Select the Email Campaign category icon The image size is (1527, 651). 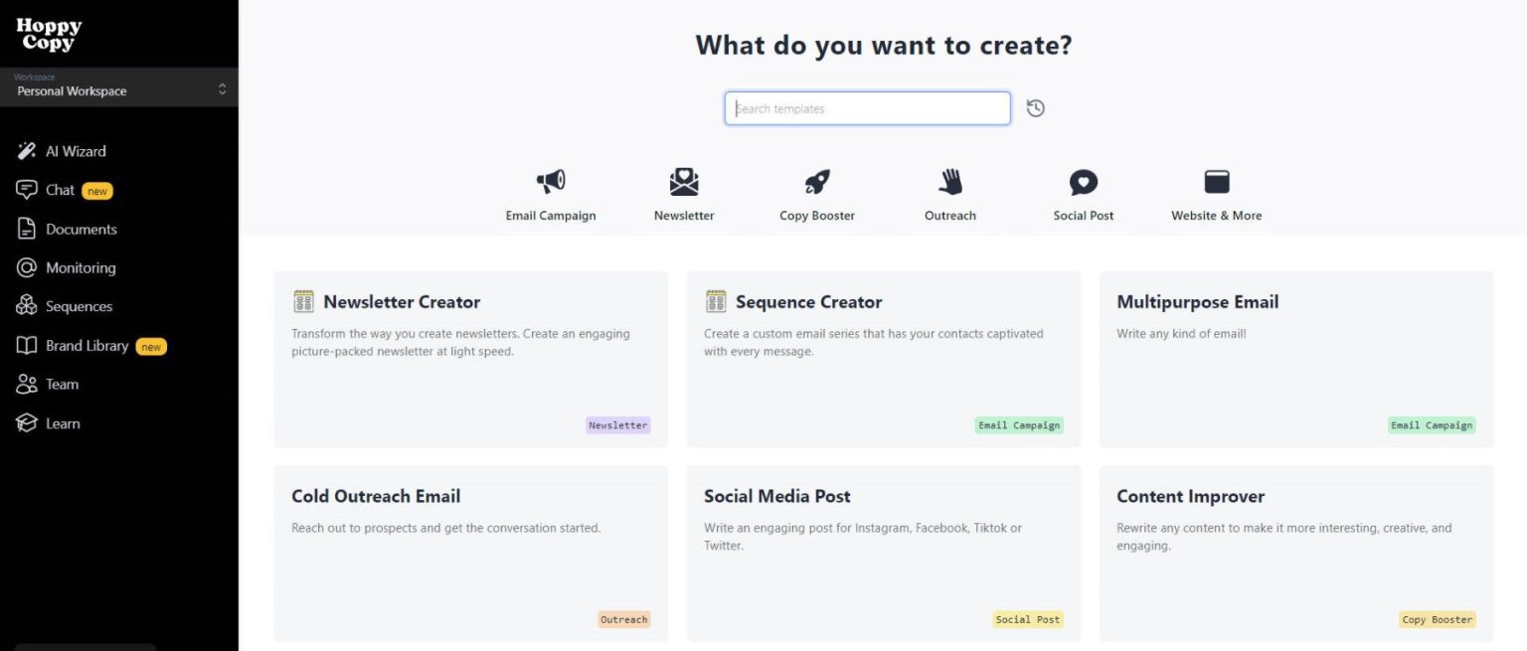pos(551,182)
